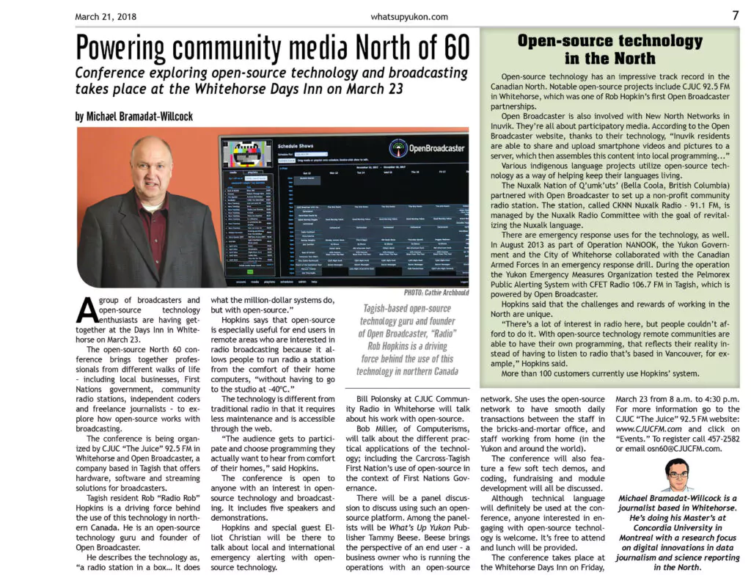The height and width of the screenshot is (578, 751).
Task: Click the italic caption starting "Tagish-based open-source"
Action: point(407,340)
